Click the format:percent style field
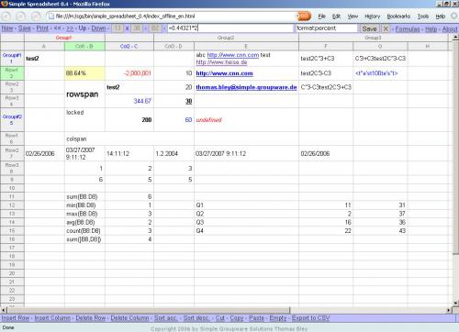This screenshot has width=459, height=332. coord(326,28)
